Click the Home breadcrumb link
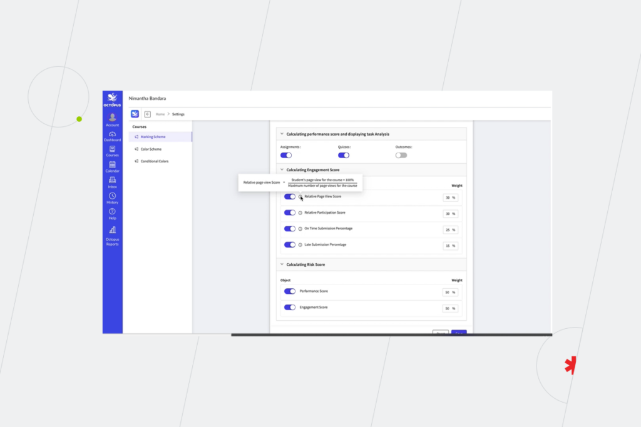This screenshot has height=427, width=641. click(160, 114)
